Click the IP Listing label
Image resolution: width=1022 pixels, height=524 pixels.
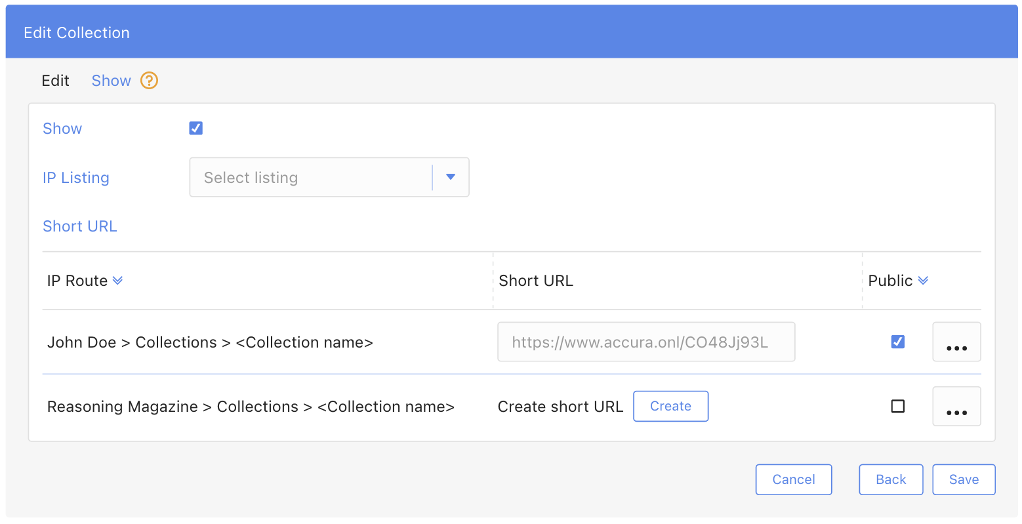[76, 178]
